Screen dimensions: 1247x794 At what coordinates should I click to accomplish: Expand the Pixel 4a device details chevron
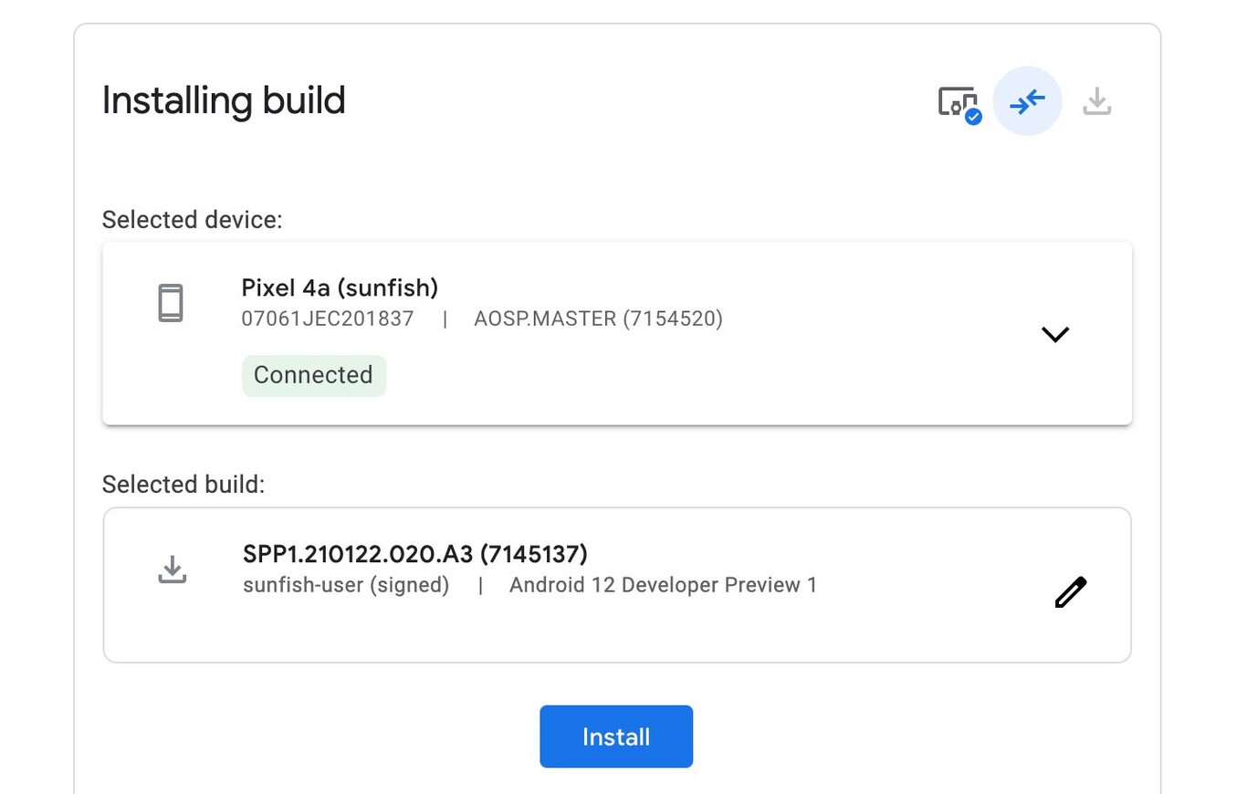coord(1055,334)
